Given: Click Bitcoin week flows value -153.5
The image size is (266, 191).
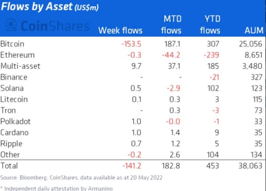Looking at the screenshot, I should [x=131, y=44].
